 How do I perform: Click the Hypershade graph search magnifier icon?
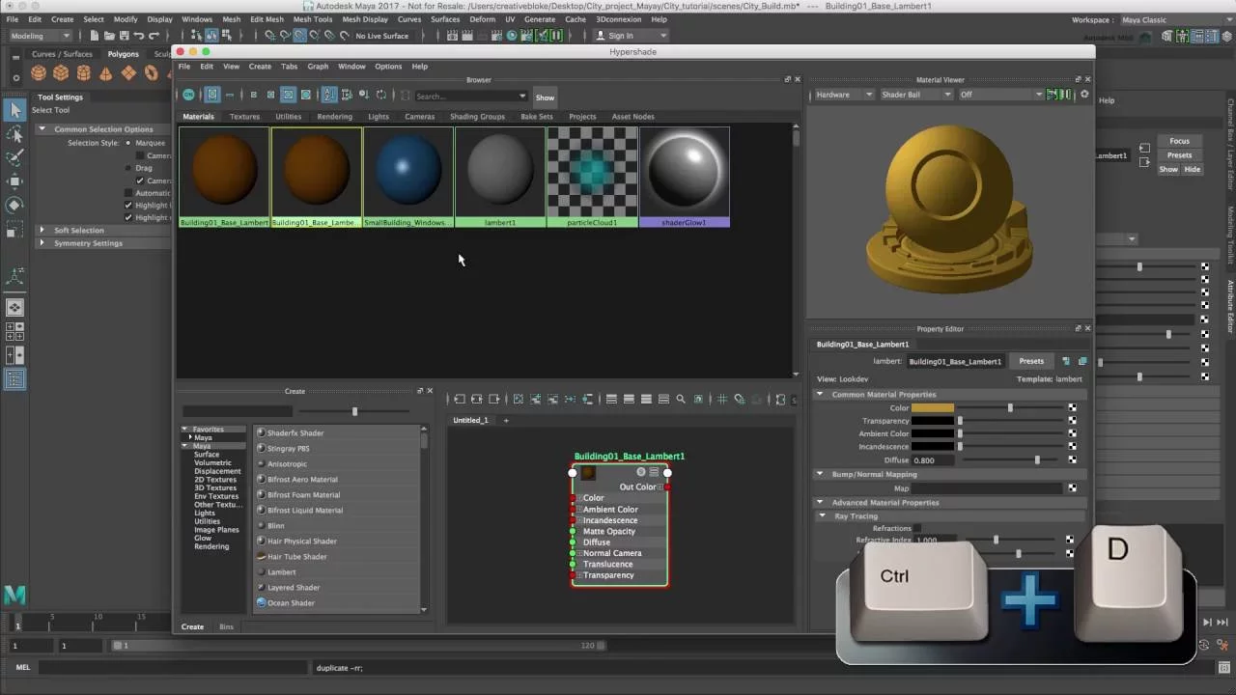pos(681,399)
